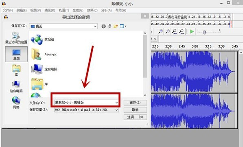Click the file list vertical scrollbar thumb

click(x=145, y=56)
